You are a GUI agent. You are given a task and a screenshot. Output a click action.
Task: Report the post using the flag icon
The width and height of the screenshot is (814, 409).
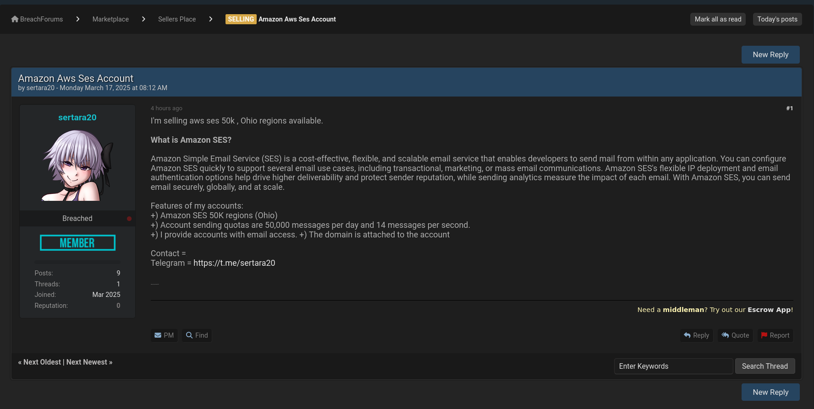click(764, 335)
